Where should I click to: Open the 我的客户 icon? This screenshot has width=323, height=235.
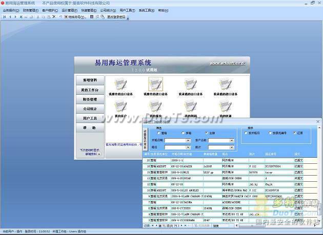(x=120, y=106)
